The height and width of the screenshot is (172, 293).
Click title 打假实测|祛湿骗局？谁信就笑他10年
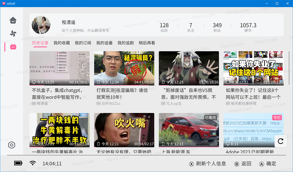122,94
